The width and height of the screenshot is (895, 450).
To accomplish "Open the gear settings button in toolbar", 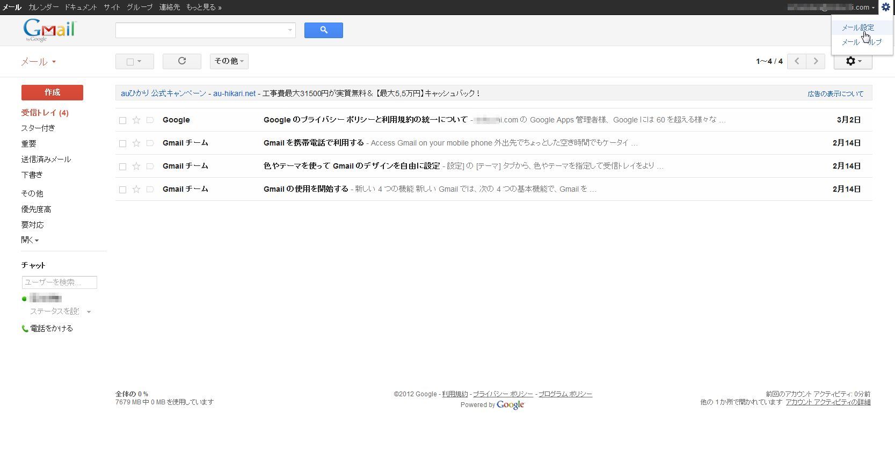I will (x=853, y=61).
